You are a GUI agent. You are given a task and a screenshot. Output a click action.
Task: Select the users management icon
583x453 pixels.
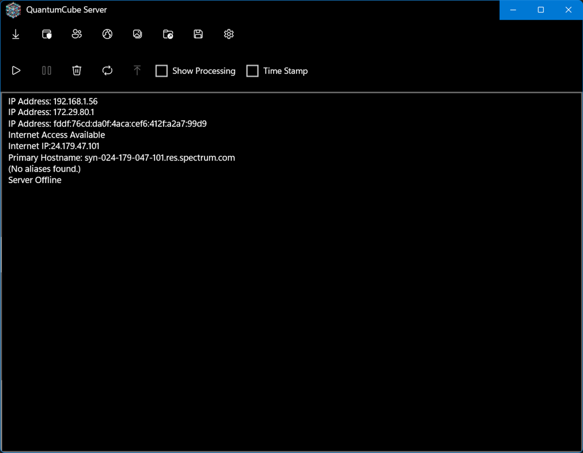point(77,34)
